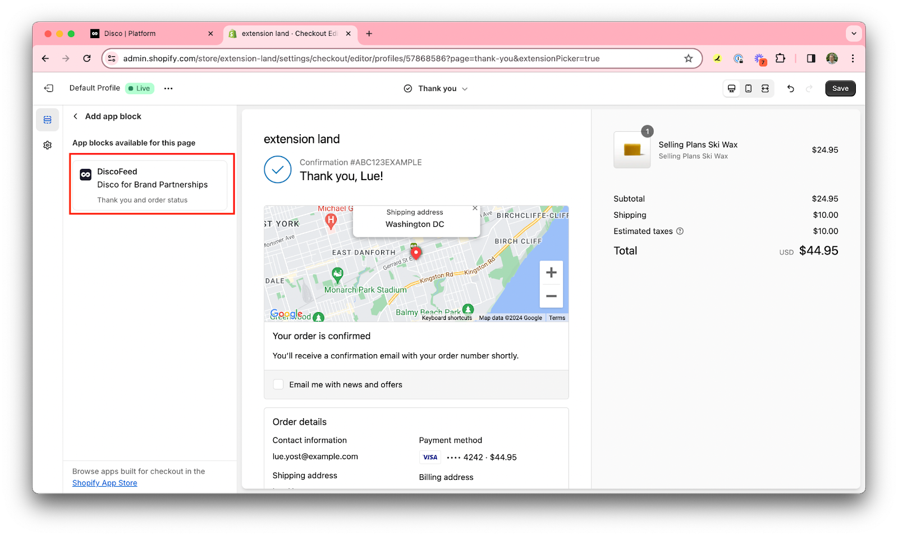Close the extension land tab
898x536 pixels.
click(348, 34)
